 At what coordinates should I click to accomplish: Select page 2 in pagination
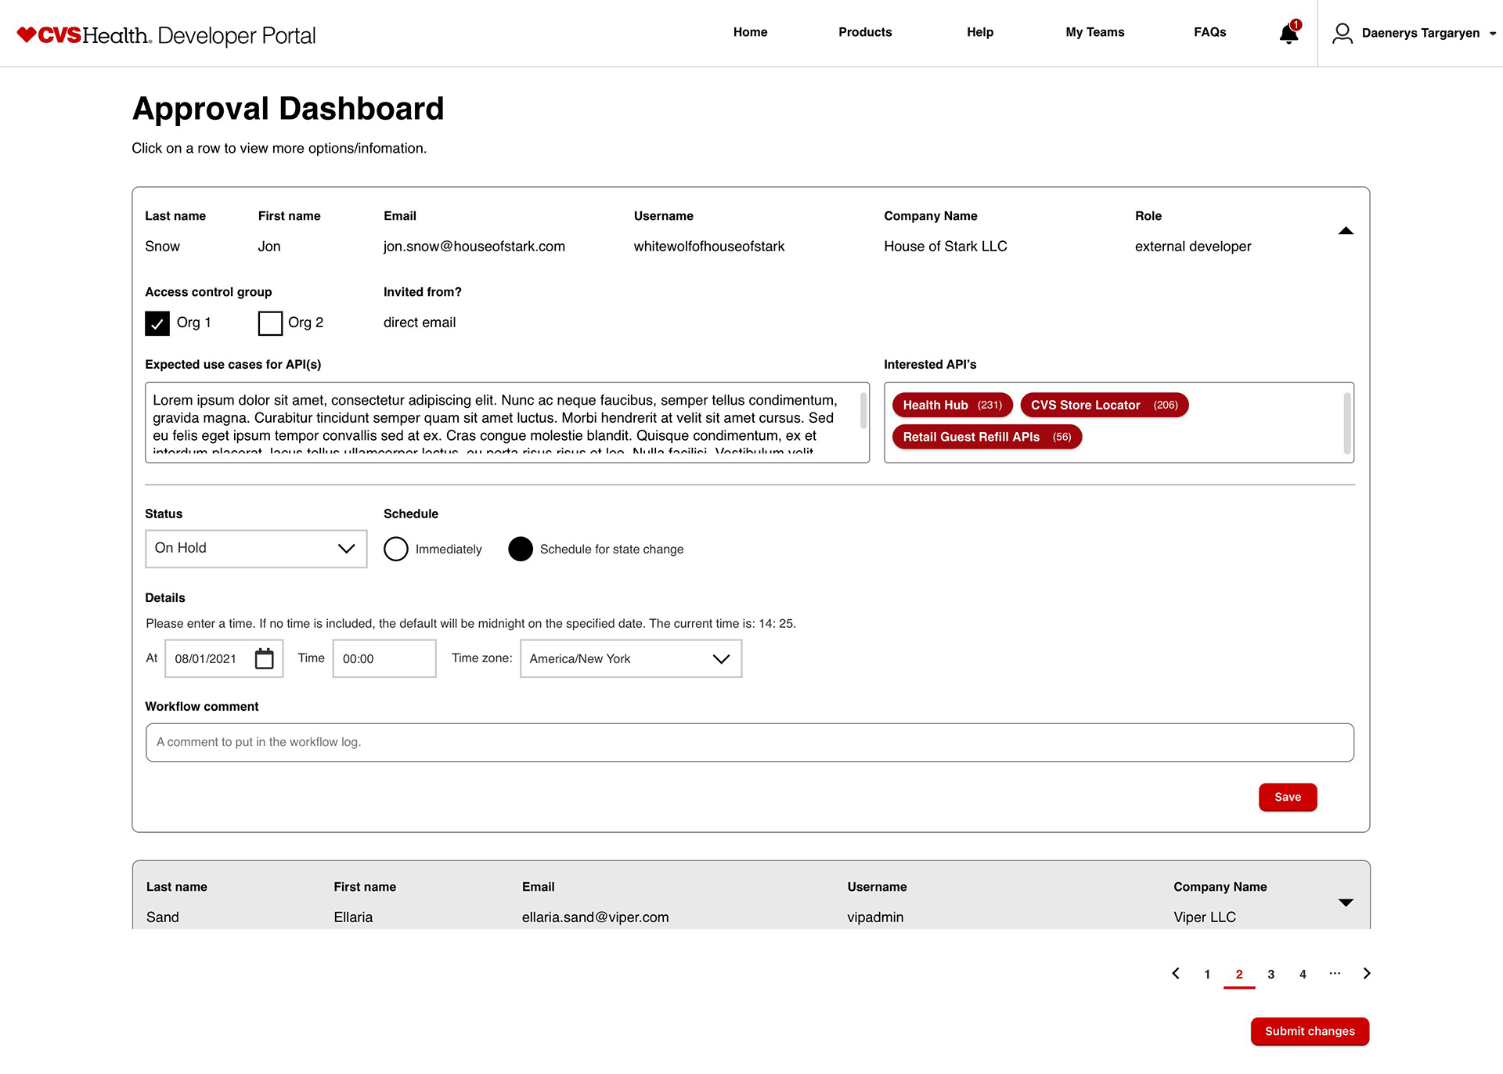(x=1239, y=975)
